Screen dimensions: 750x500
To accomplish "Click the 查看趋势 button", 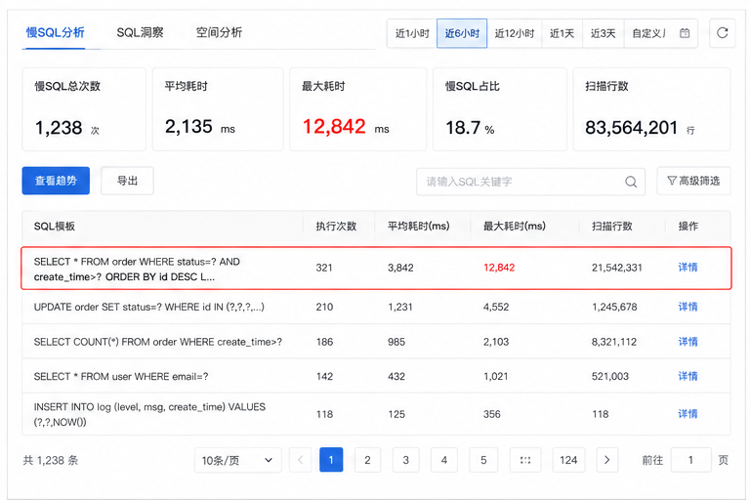I will (56, 181).
